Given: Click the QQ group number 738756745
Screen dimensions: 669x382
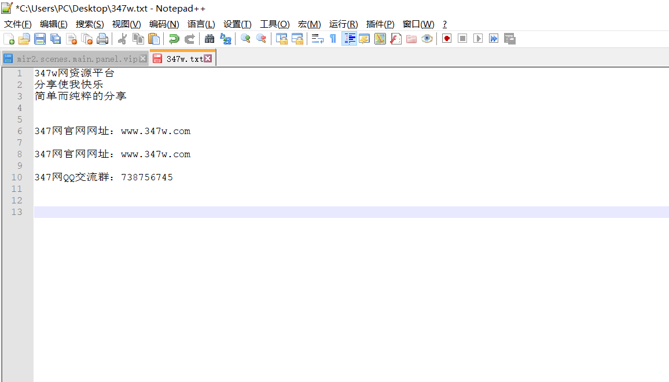Looking at the screenshot, I should (147, 177).
